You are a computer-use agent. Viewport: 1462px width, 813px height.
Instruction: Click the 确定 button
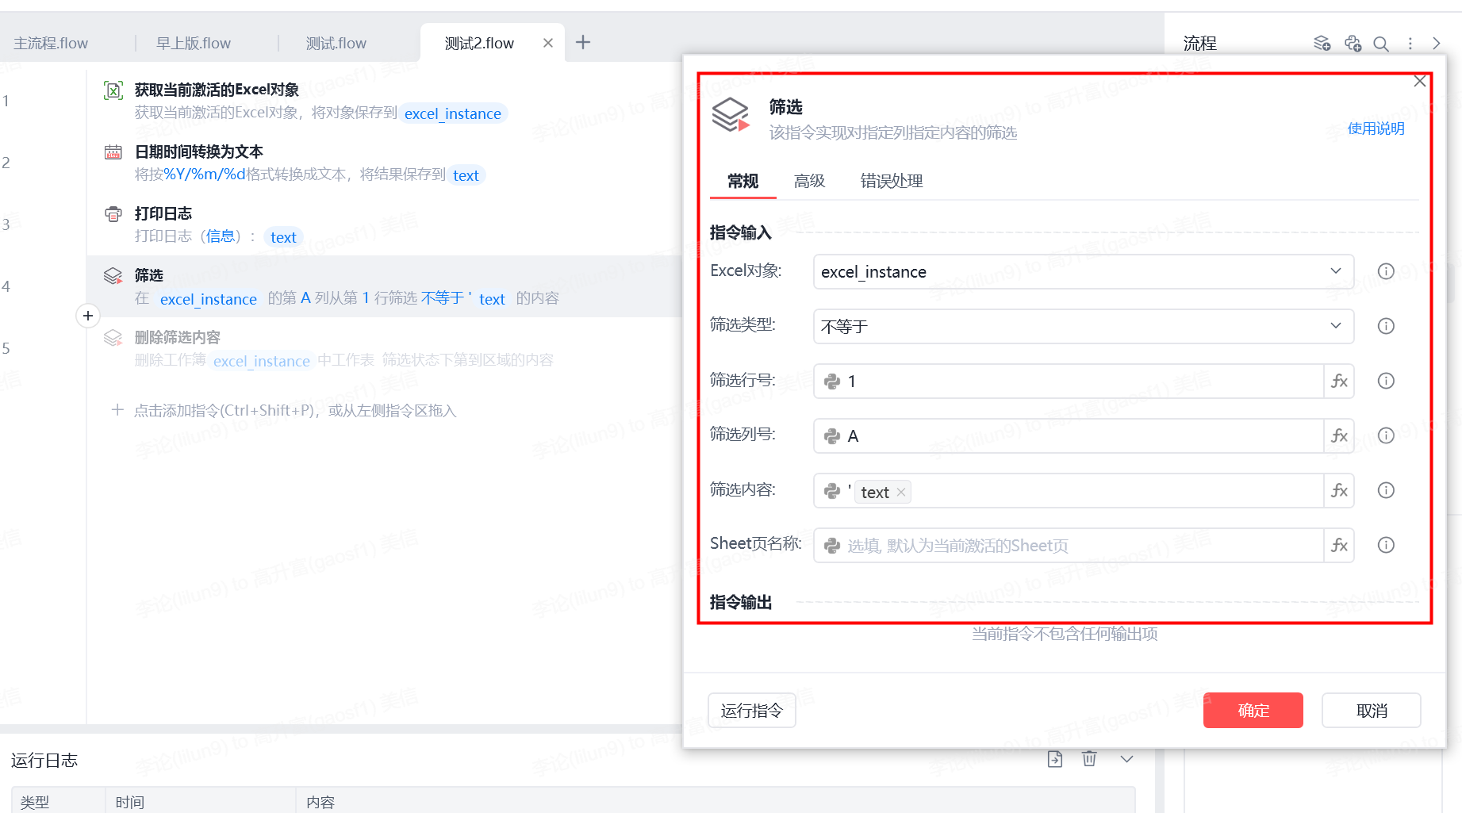pyautogui.click(x=1253, y=710)
